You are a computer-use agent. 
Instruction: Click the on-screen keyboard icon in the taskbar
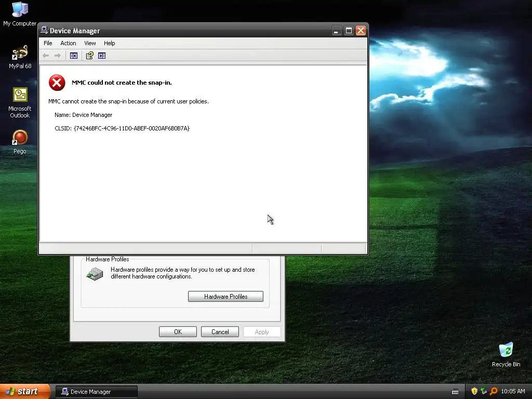(455, 392)
